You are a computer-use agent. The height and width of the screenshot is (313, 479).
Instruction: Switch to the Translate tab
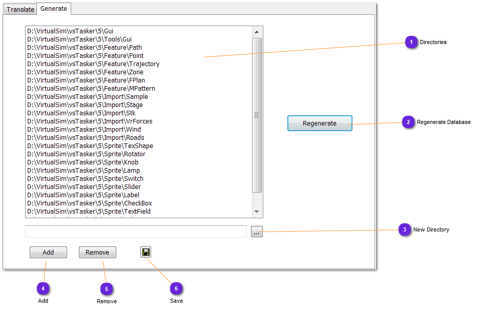[20, 9]
